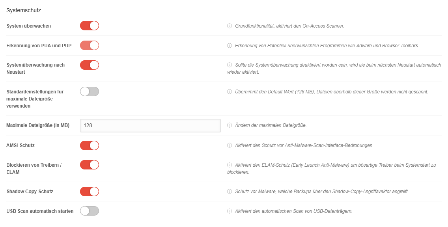Viewport: 448px width, 227px height.
Task: Click info icon for Systemüberwachung nach Neustart
Action: tap(230, 65)
